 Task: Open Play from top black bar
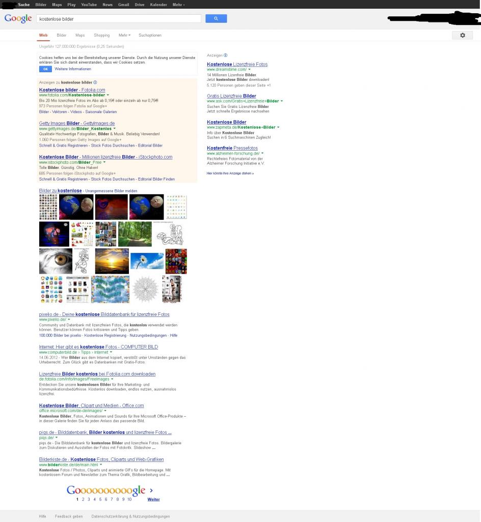(71, 5)
